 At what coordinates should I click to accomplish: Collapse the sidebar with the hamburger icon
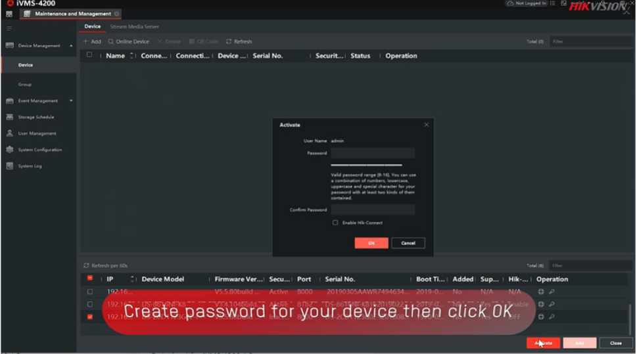click(9, 29)
